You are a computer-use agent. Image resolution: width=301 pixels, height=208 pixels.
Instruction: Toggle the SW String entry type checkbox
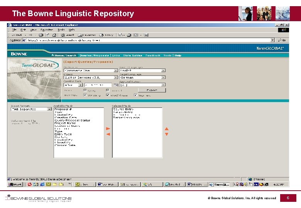click(85, 95)
